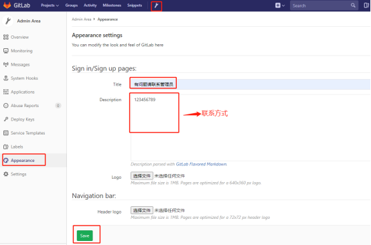Open Snippets from the navbar
The height and width of the screenshot is (245, 371).
tap(135, 5)
